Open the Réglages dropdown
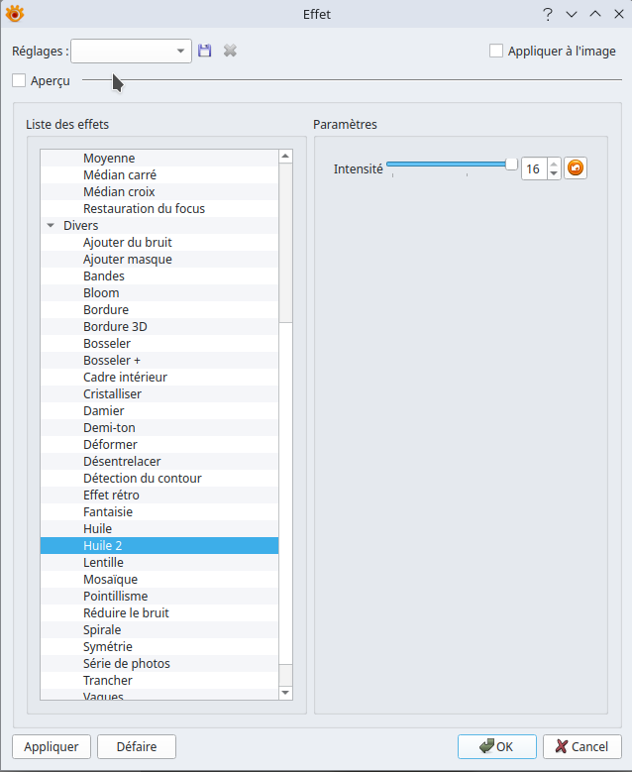Viewport: 632px width, 772px height. point(181,51)
